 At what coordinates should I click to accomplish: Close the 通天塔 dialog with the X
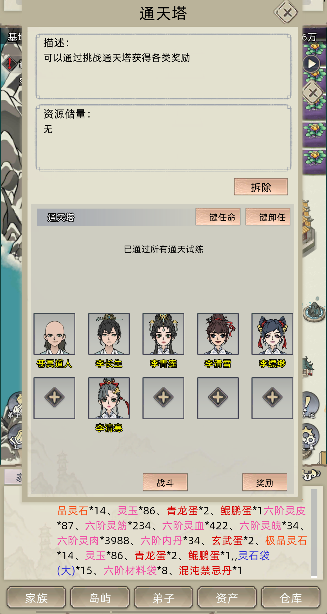pos(286,12)
